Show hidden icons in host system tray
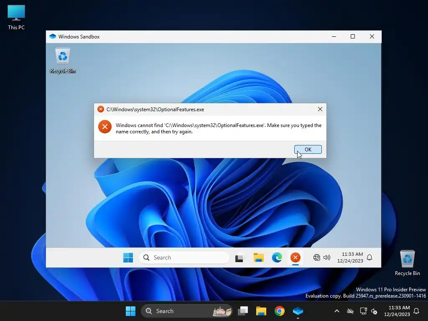The image size is (428, 321). click(337, 311)
